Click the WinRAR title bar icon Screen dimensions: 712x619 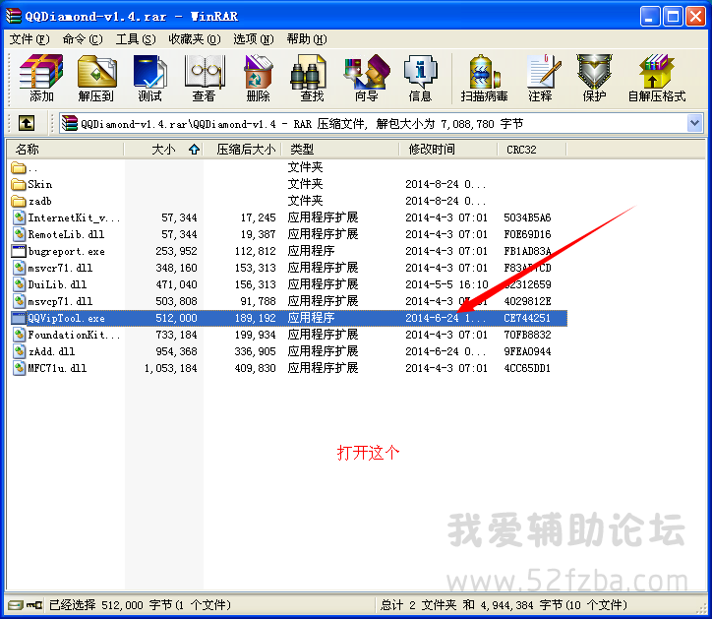click(13, 17)
